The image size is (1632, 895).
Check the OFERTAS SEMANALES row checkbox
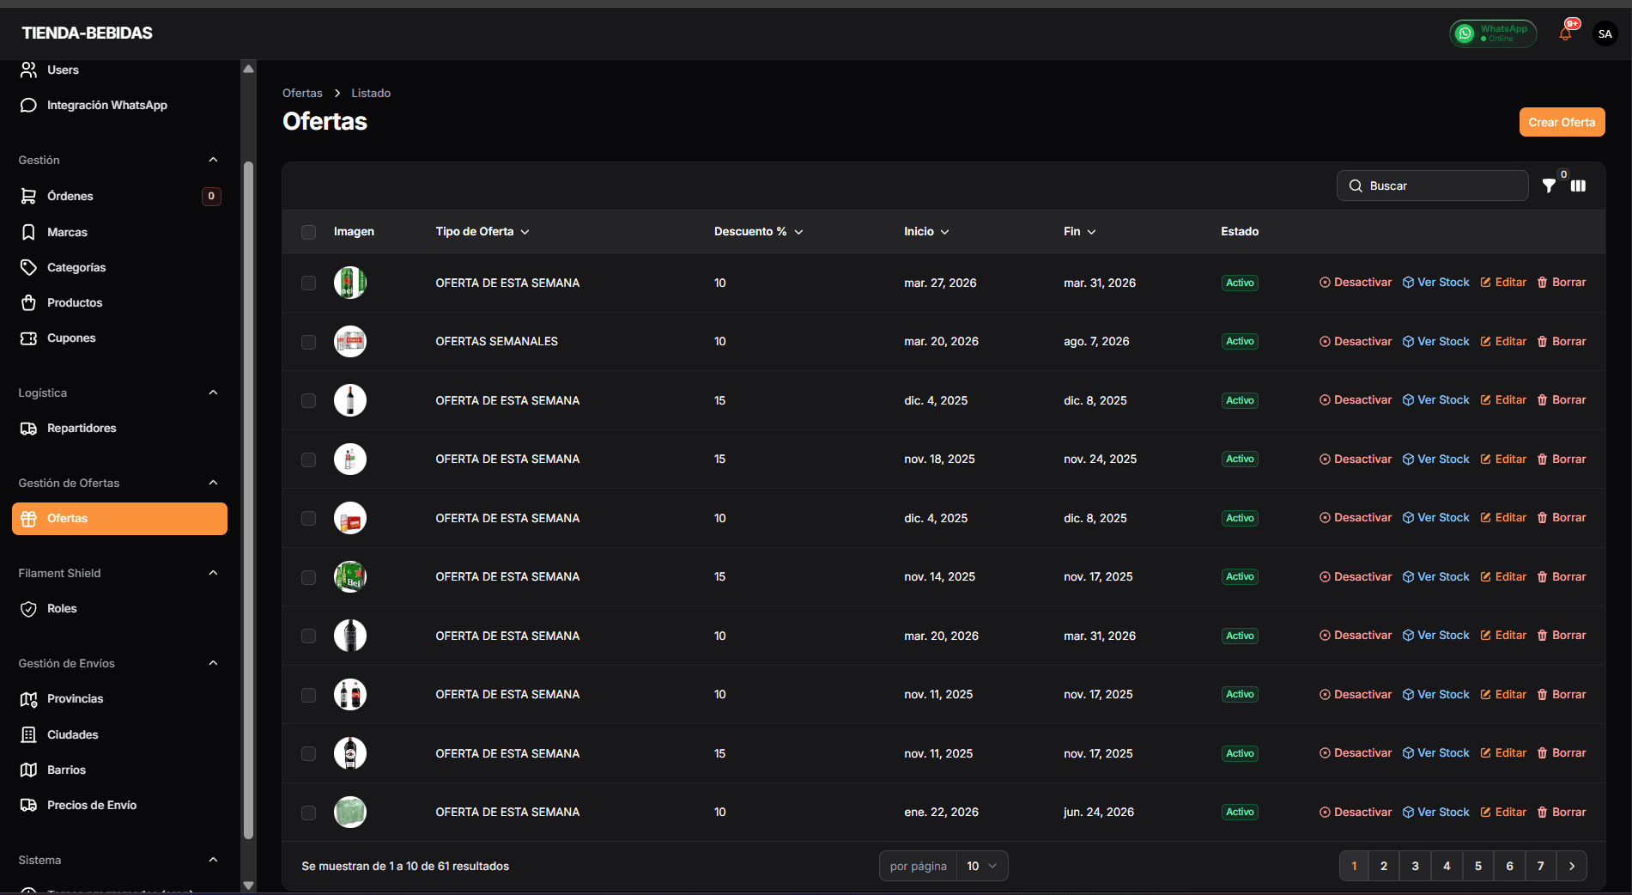click(x=308, y=342)
